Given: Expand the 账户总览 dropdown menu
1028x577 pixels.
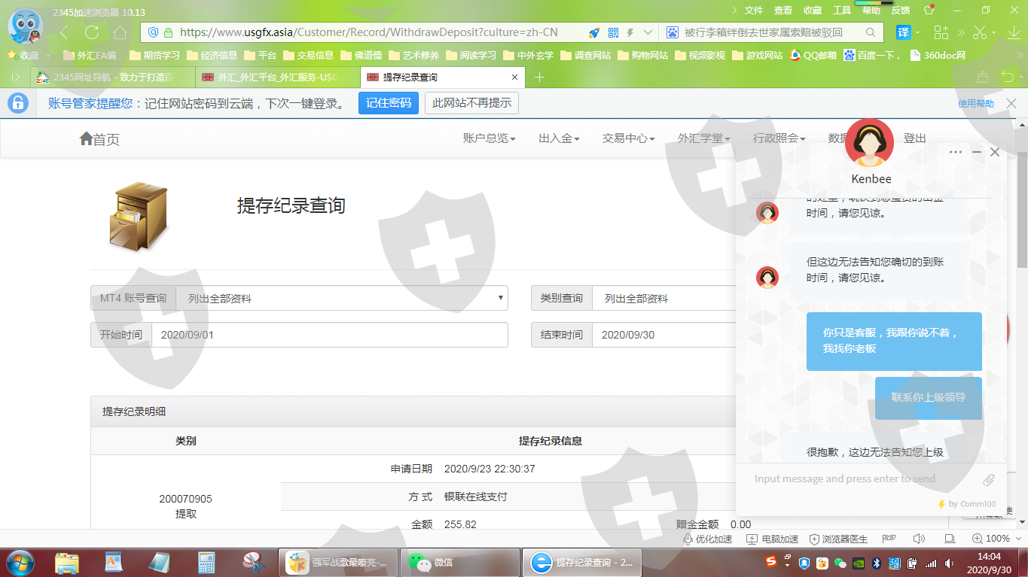Looking at the screenshot, I should coord(489,138).
